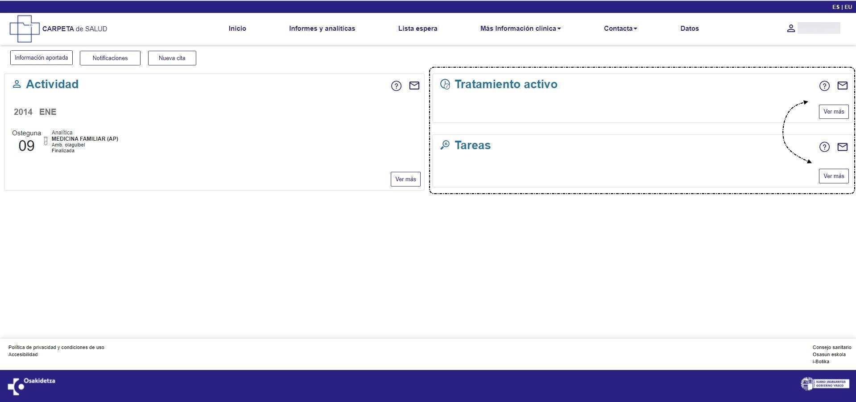This screenshot has height=402, width=856.
Task: Open help for Tareas panel
Action: (824, 147)
